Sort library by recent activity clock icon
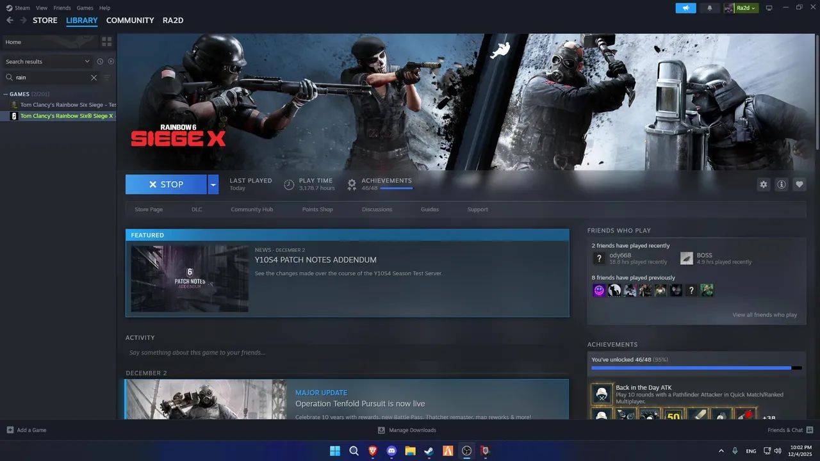The width and height of the screenshot is (820, 461). (100, 61)
